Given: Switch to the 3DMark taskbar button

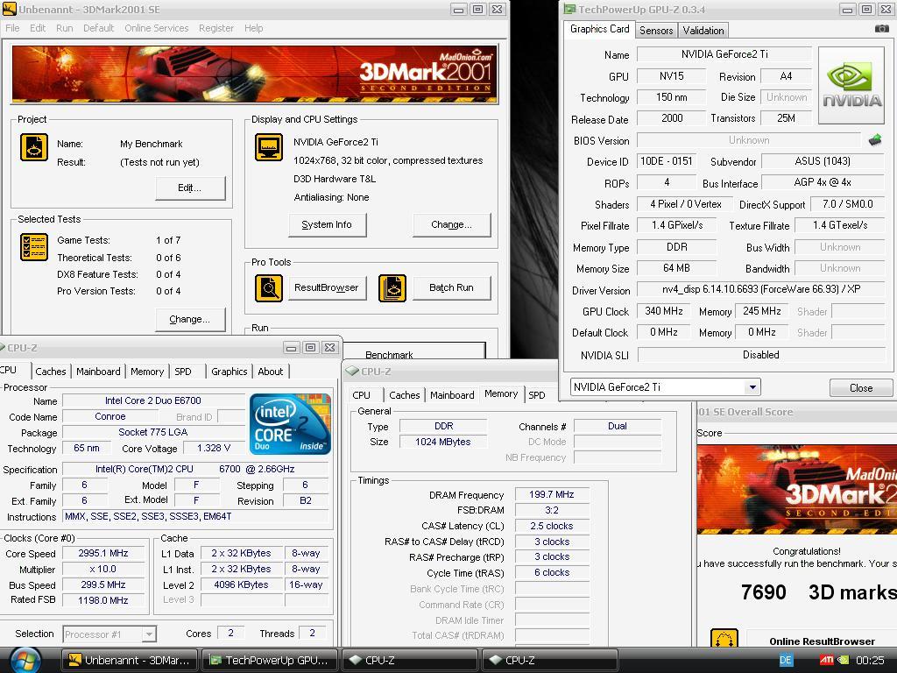Looking at the screenshot, I should point(130,661).
